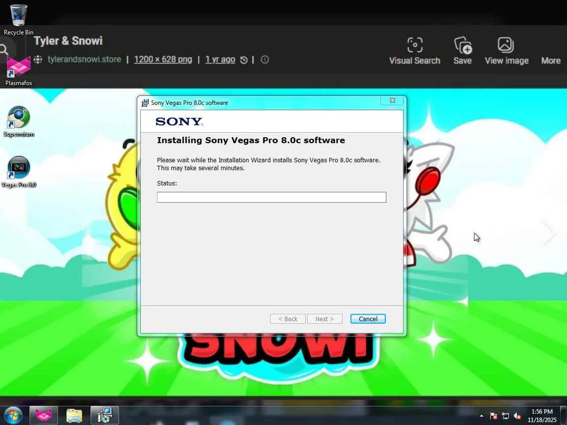Switch to the installer taskbar item
Screen dimensions: 567x425
click(x=105, y=415)
